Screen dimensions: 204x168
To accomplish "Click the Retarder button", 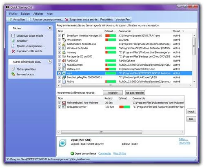I will (113, 93).
